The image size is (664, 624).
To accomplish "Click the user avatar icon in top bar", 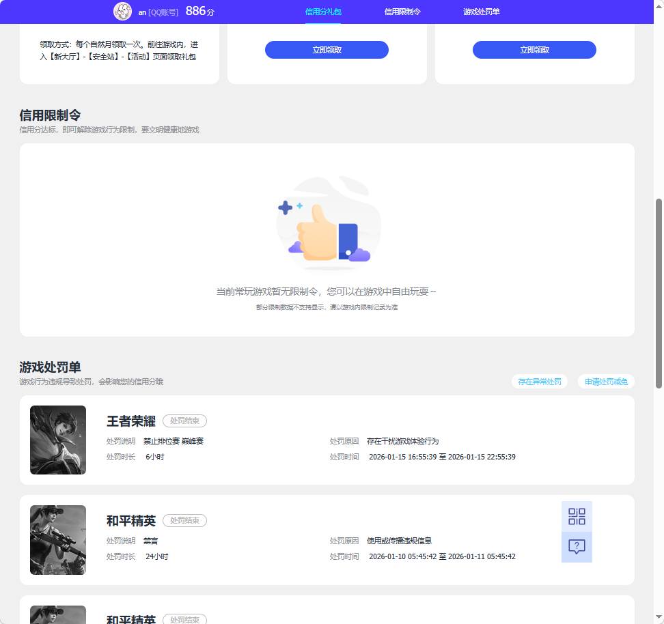I will click(x=122, y=11).
